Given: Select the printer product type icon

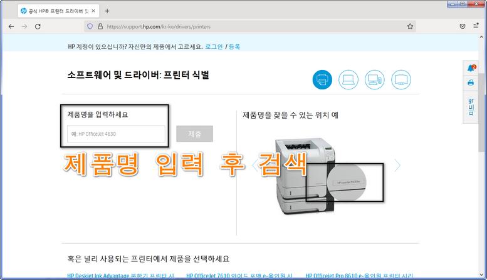Looking at the screenshot, I should 322,79.
